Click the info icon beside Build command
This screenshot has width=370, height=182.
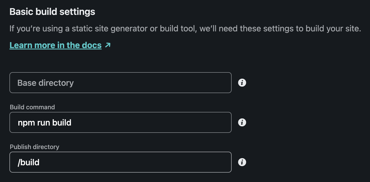click(242, 122)
